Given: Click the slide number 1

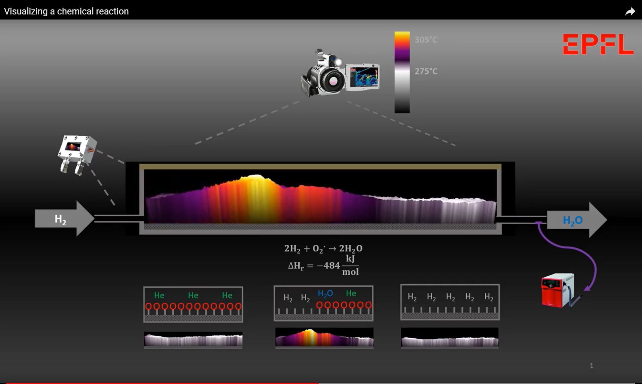Looking at the screenshot, I should (591, 366).
